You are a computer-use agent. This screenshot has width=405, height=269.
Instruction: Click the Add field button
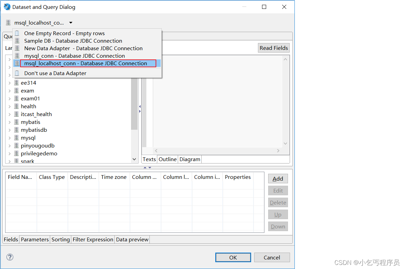click(x=278, y=179)
